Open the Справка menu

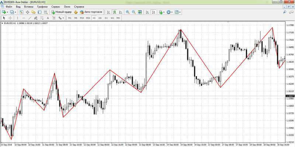click(x=79, y=7)
